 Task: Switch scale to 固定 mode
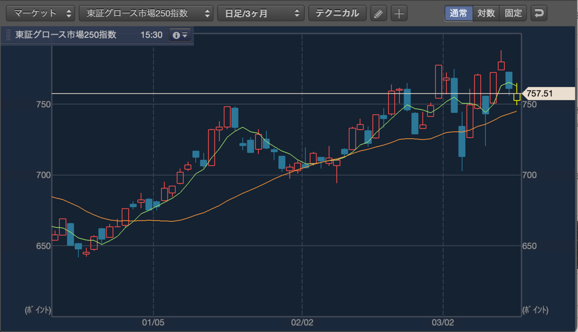(513, 13)
